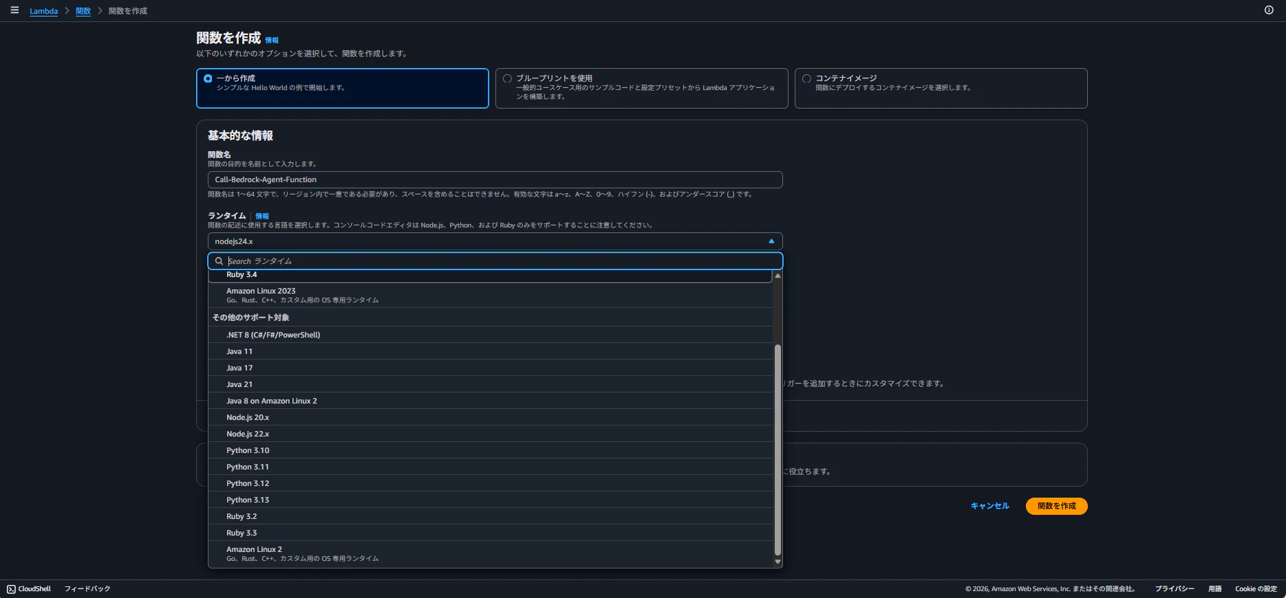Open the info panel icon at top right
The image size is (1286, 598).
coord(1269,10)
